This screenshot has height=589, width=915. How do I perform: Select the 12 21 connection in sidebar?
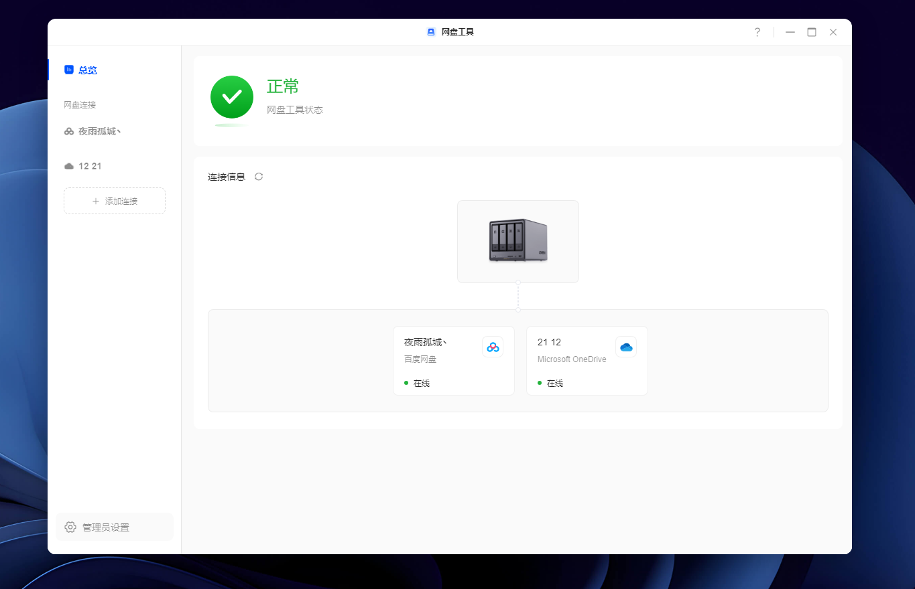click(114, 166)
